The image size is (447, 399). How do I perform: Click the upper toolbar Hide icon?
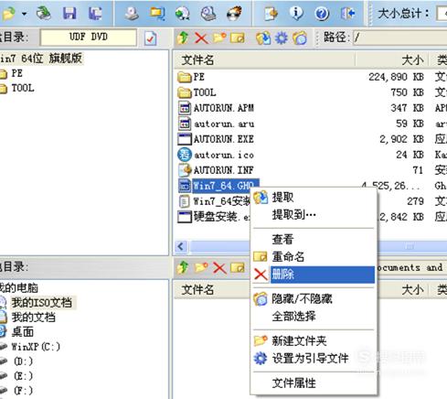(x=300, y=38)
